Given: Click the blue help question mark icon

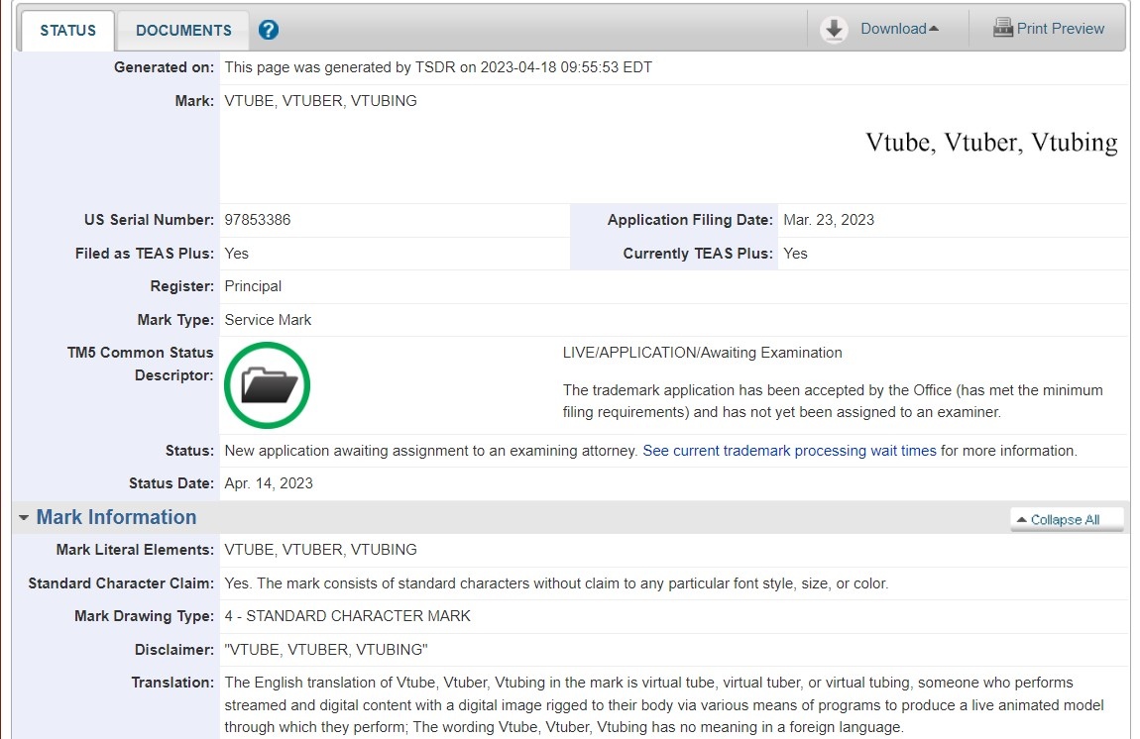Looking at the screenshot, I should click(x=269, y=30).
